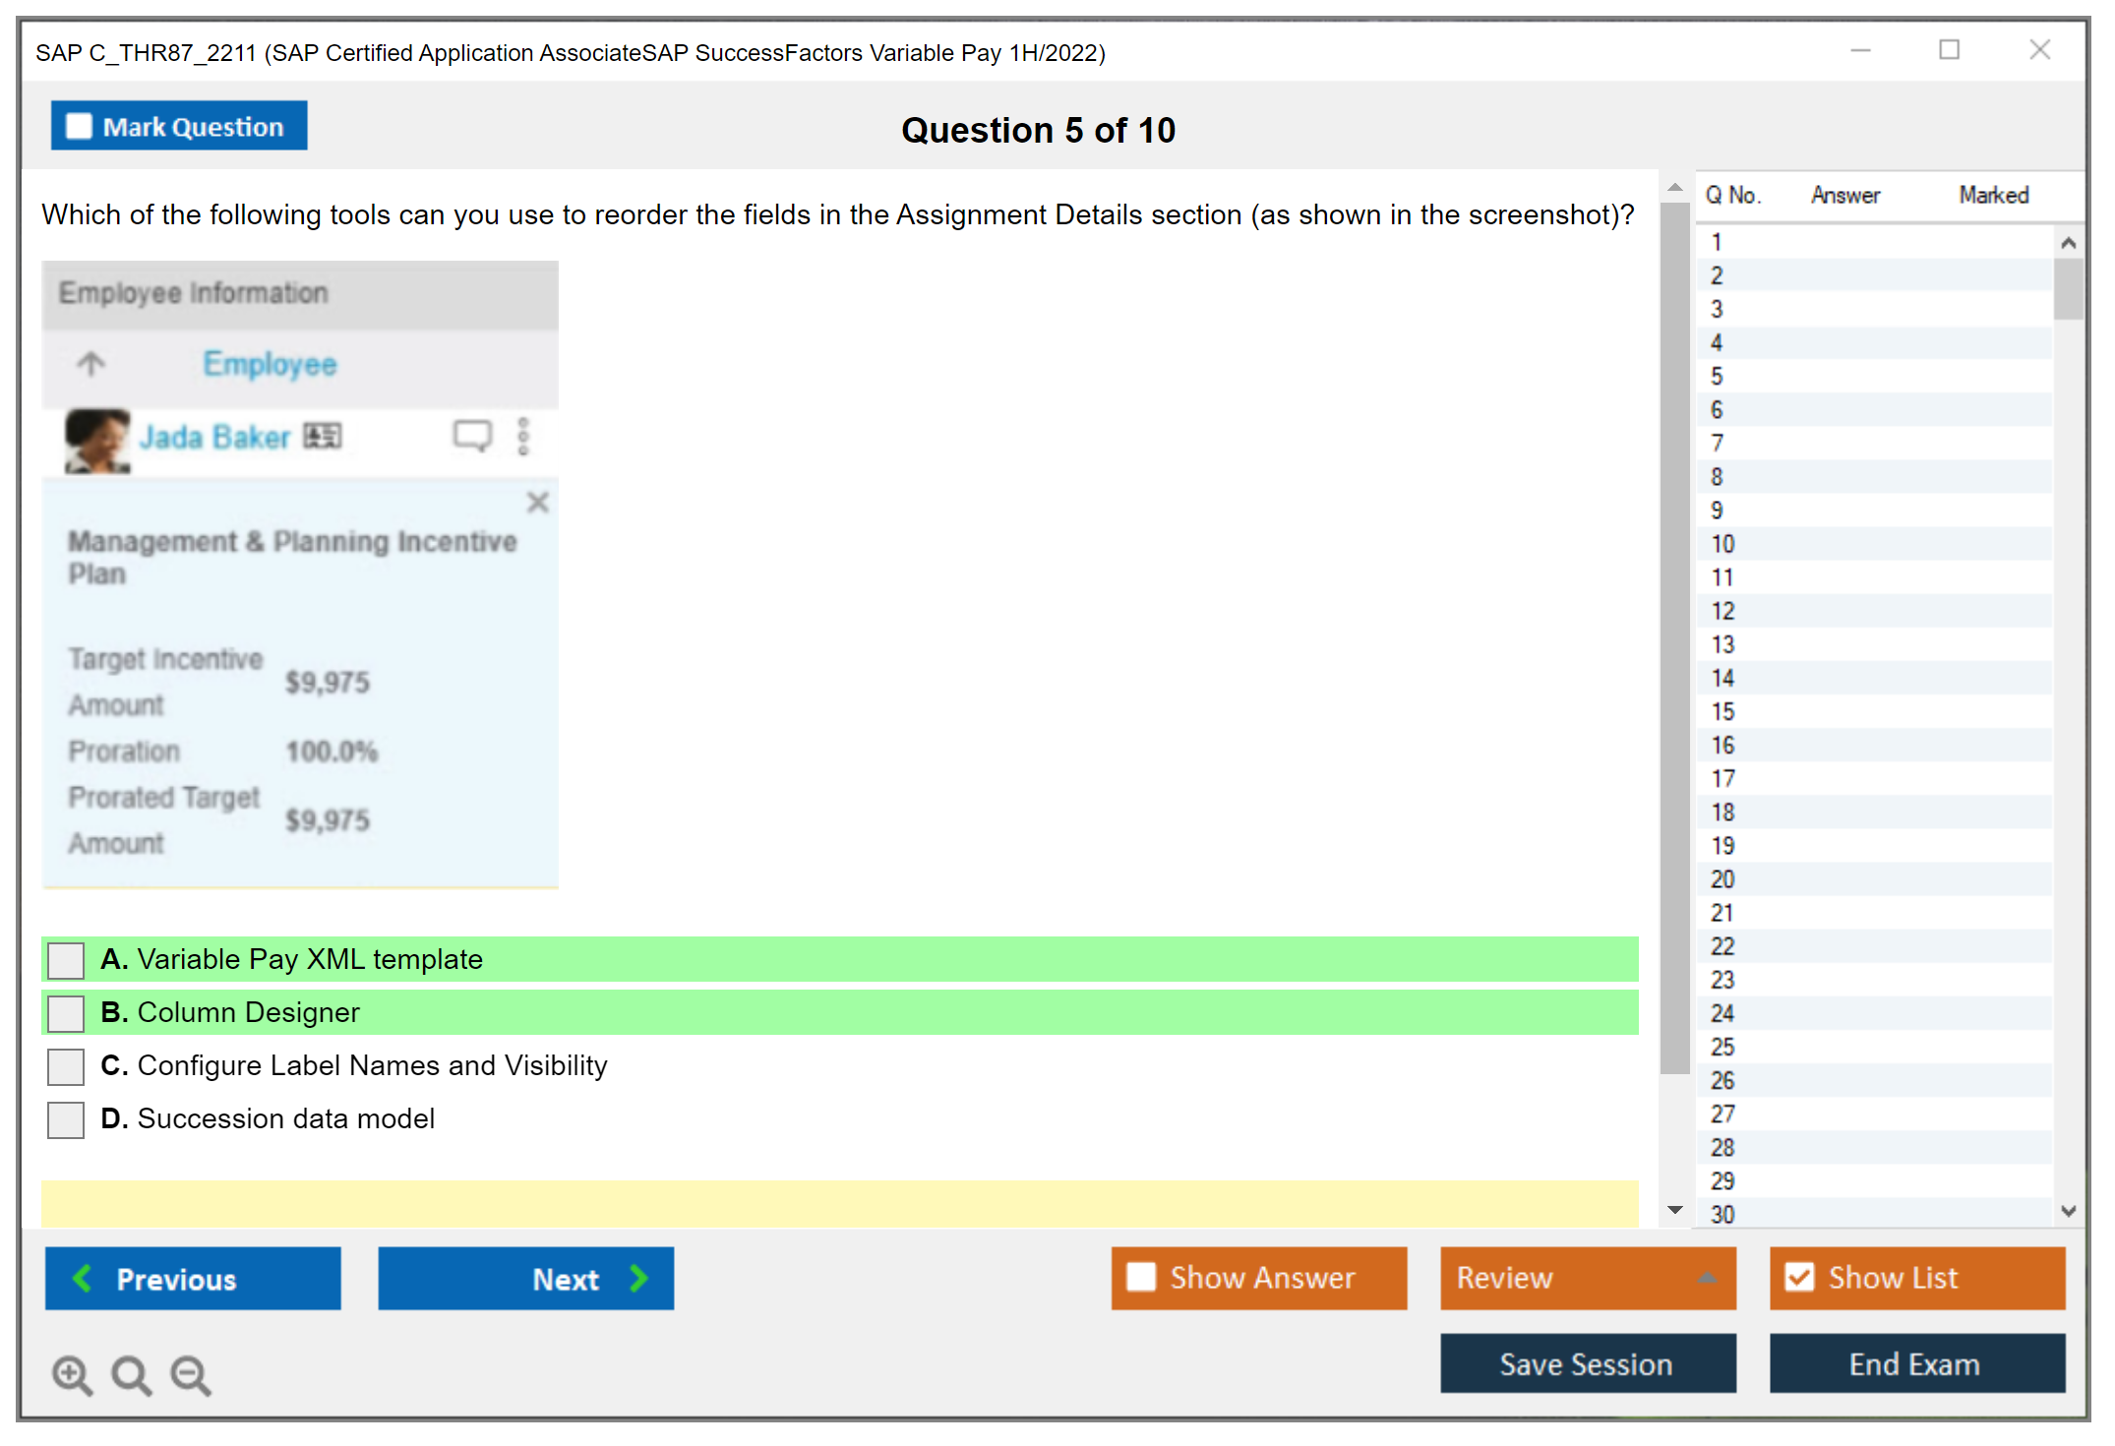Image resolution: width=2115 pixels, height=1446 pixels.
Task: Click the profile card icon after Jada Baker
Action: click(323, 436)
